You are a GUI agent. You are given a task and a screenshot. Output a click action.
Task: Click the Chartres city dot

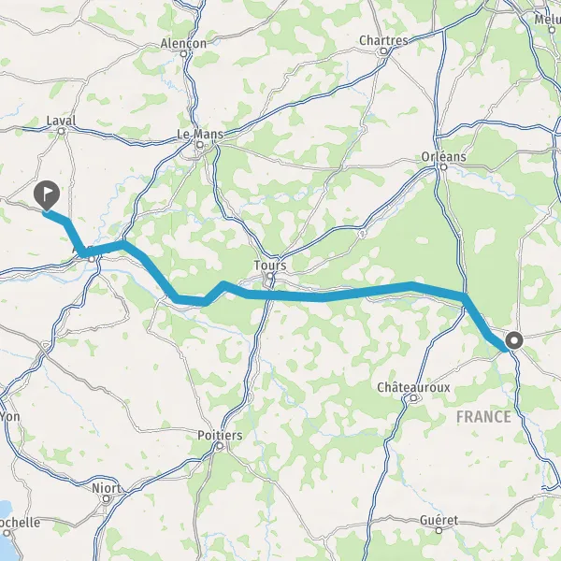383,51
